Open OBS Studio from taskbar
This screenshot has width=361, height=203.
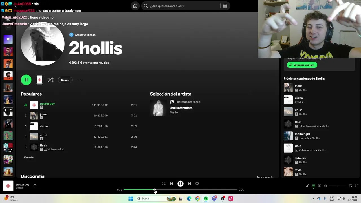[223, 198]
